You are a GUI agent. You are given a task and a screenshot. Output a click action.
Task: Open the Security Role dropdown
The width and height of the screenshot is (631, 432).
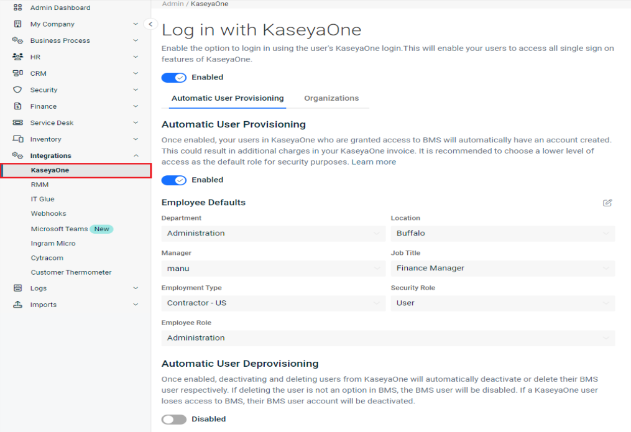(503, 303)
